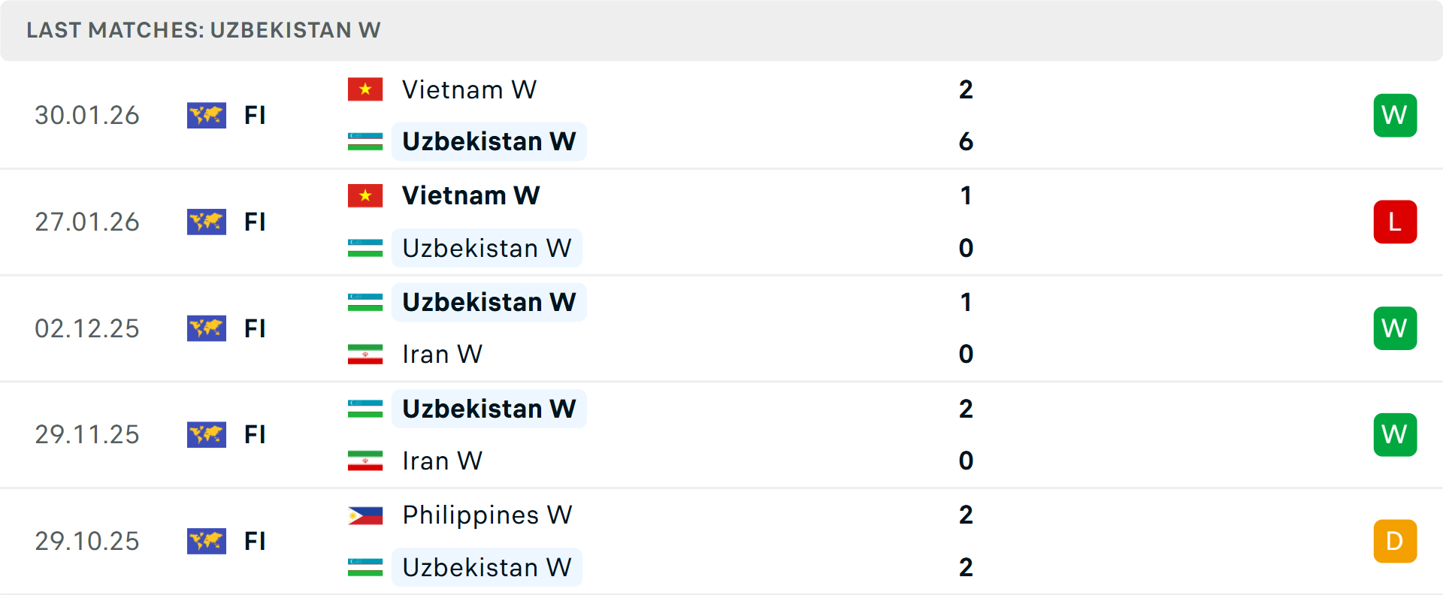The height and width of the screenshot is (595, 1443).
Task: Open Iran W team in 29.11.25 match
Action: point(442,461)
